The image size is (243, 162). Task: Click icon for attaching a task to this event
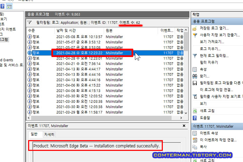195,140
